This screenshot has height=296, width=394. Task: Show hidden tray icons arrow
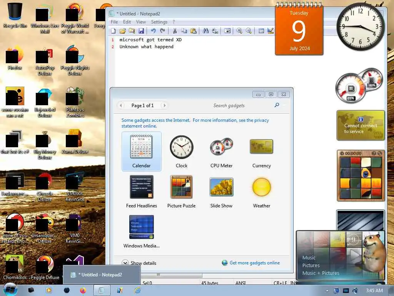tap(327, 291)
